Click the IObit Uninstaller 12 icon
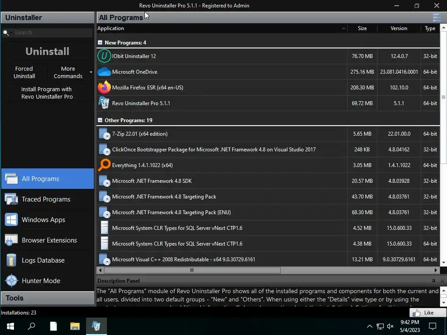447x335 pixels. click(104, 56)
